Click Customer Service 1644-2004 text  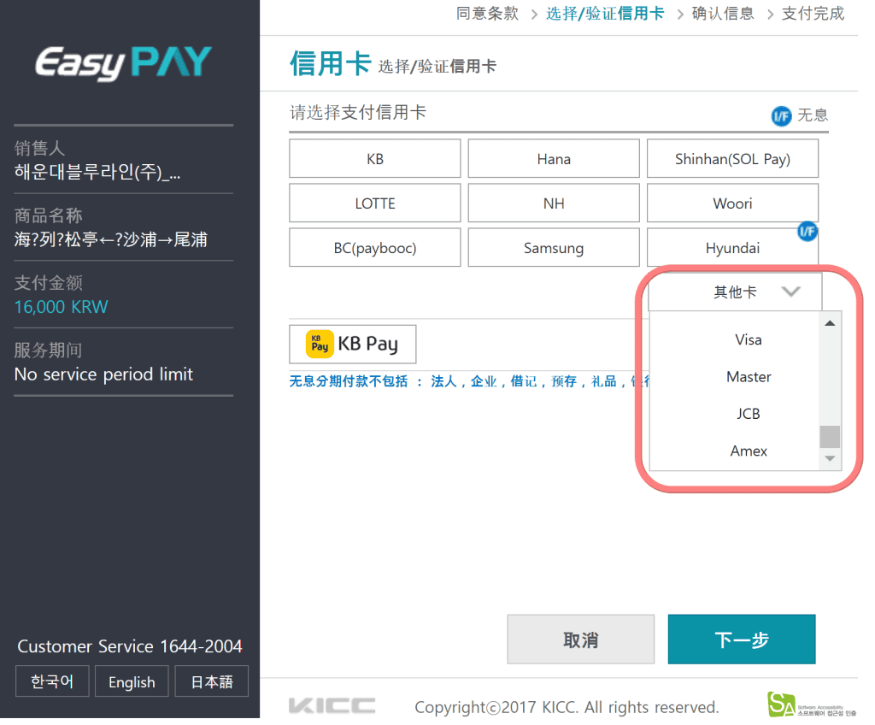click(x=130, y=646)
